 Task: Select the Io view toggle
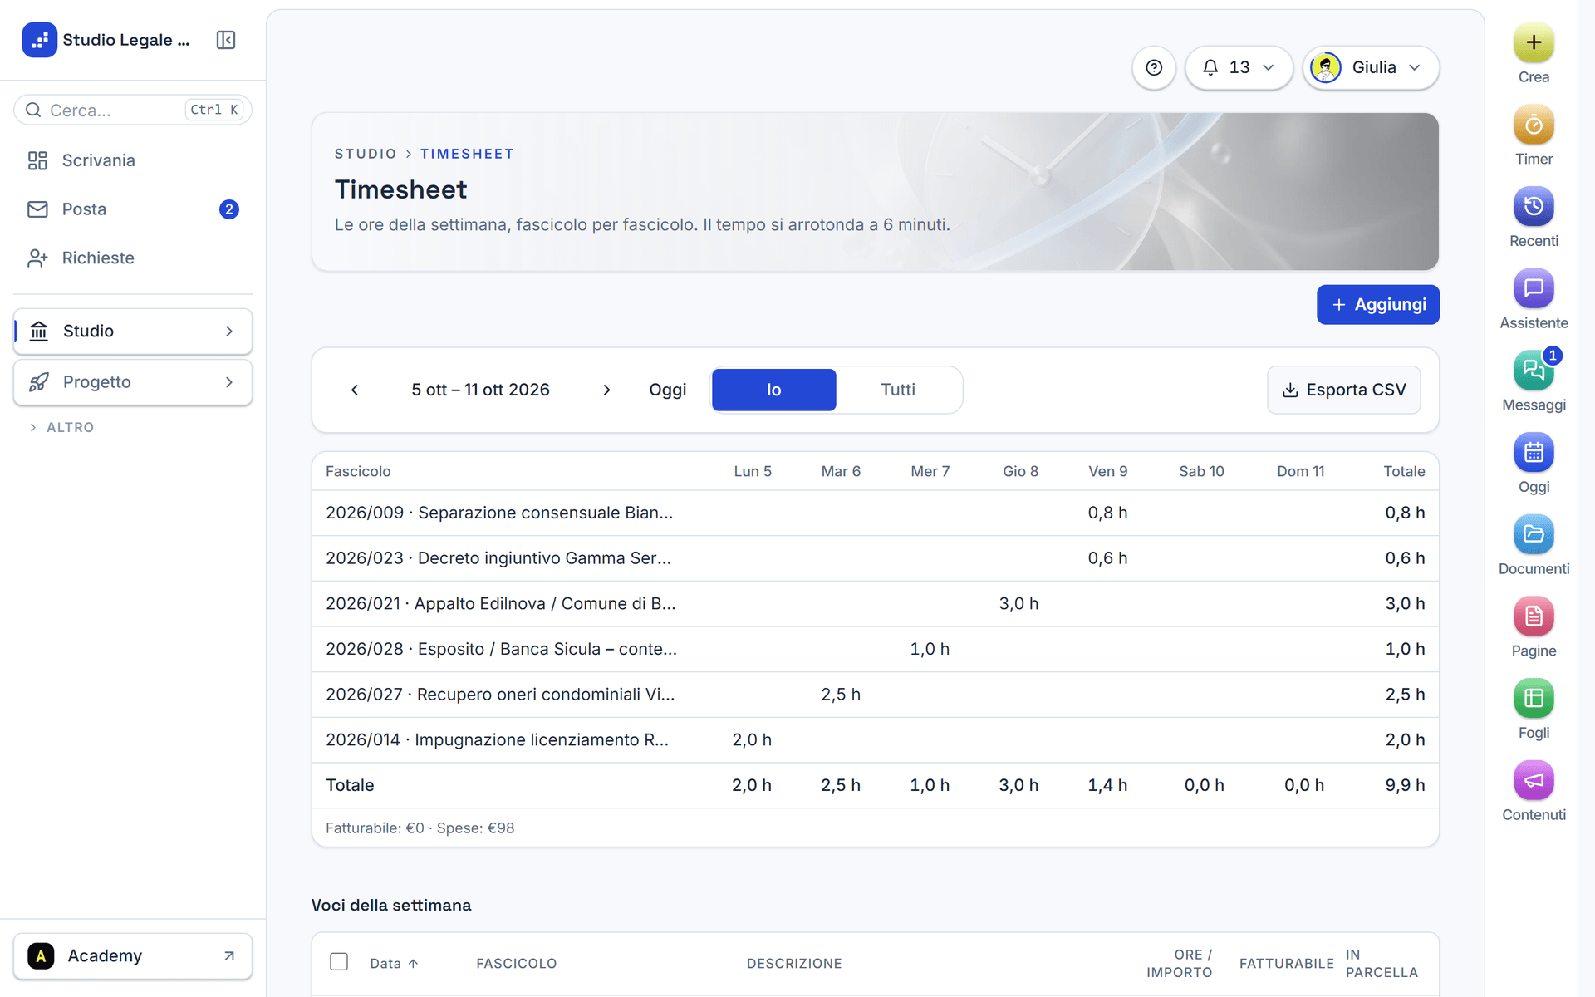773,390
